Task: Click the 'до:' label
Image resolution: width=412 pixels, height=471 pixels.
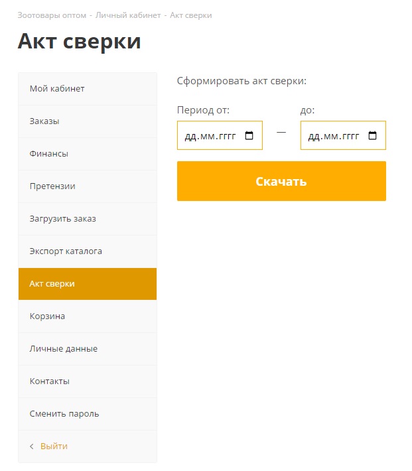Action: [x=307, y=110]
